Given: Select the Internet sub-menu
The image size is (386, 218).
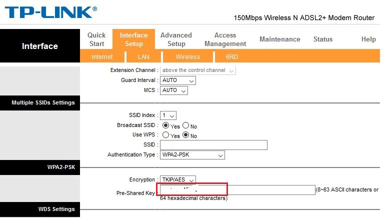Looking at the screenshot, I should click(x=102, y=57).
